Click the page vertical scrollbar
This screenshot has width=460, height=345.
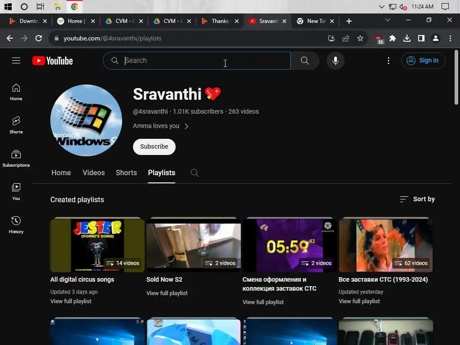tap(456, 77)
